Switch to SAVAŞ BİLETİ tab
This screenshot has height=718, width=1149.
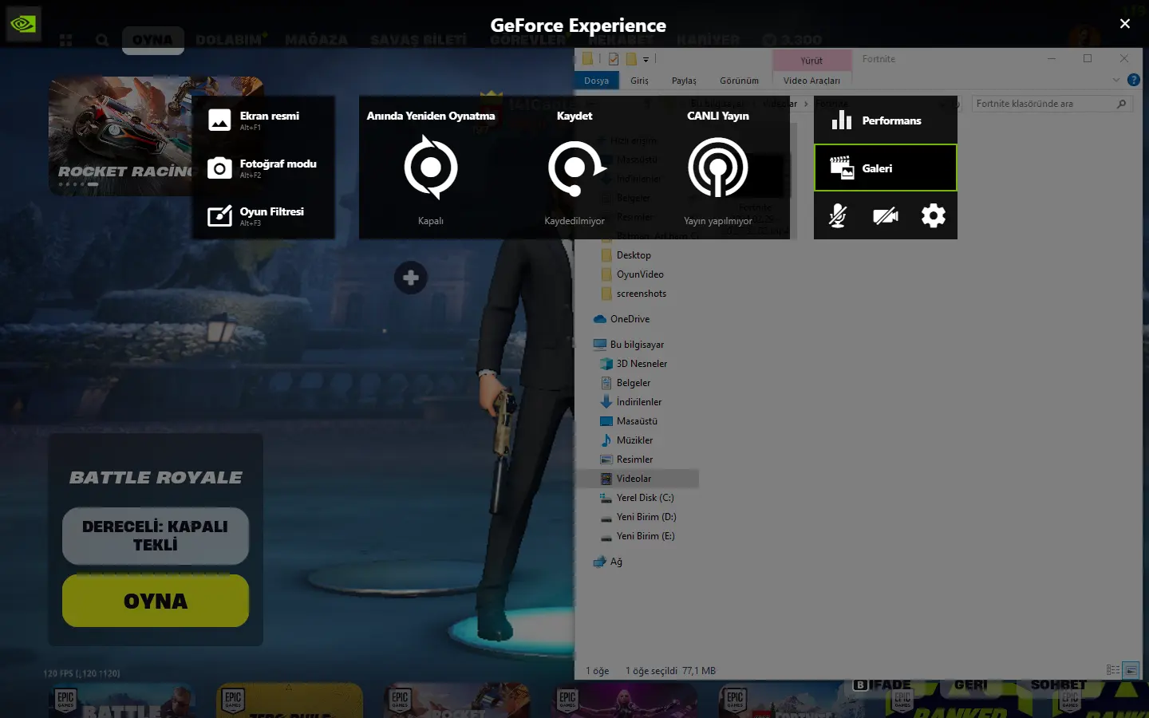tap(418, 39)
